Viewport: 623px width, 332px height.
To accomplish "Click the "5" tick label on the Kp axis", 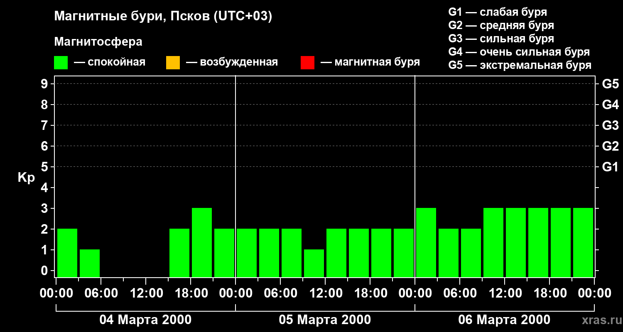I will coord(45,167).
